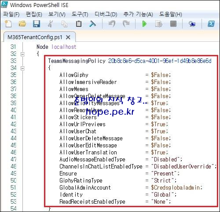Click the Start PowerShell.exe icon
Viewport: 220px width, 212px height.
pyautogui.click(x=211, y=24)
